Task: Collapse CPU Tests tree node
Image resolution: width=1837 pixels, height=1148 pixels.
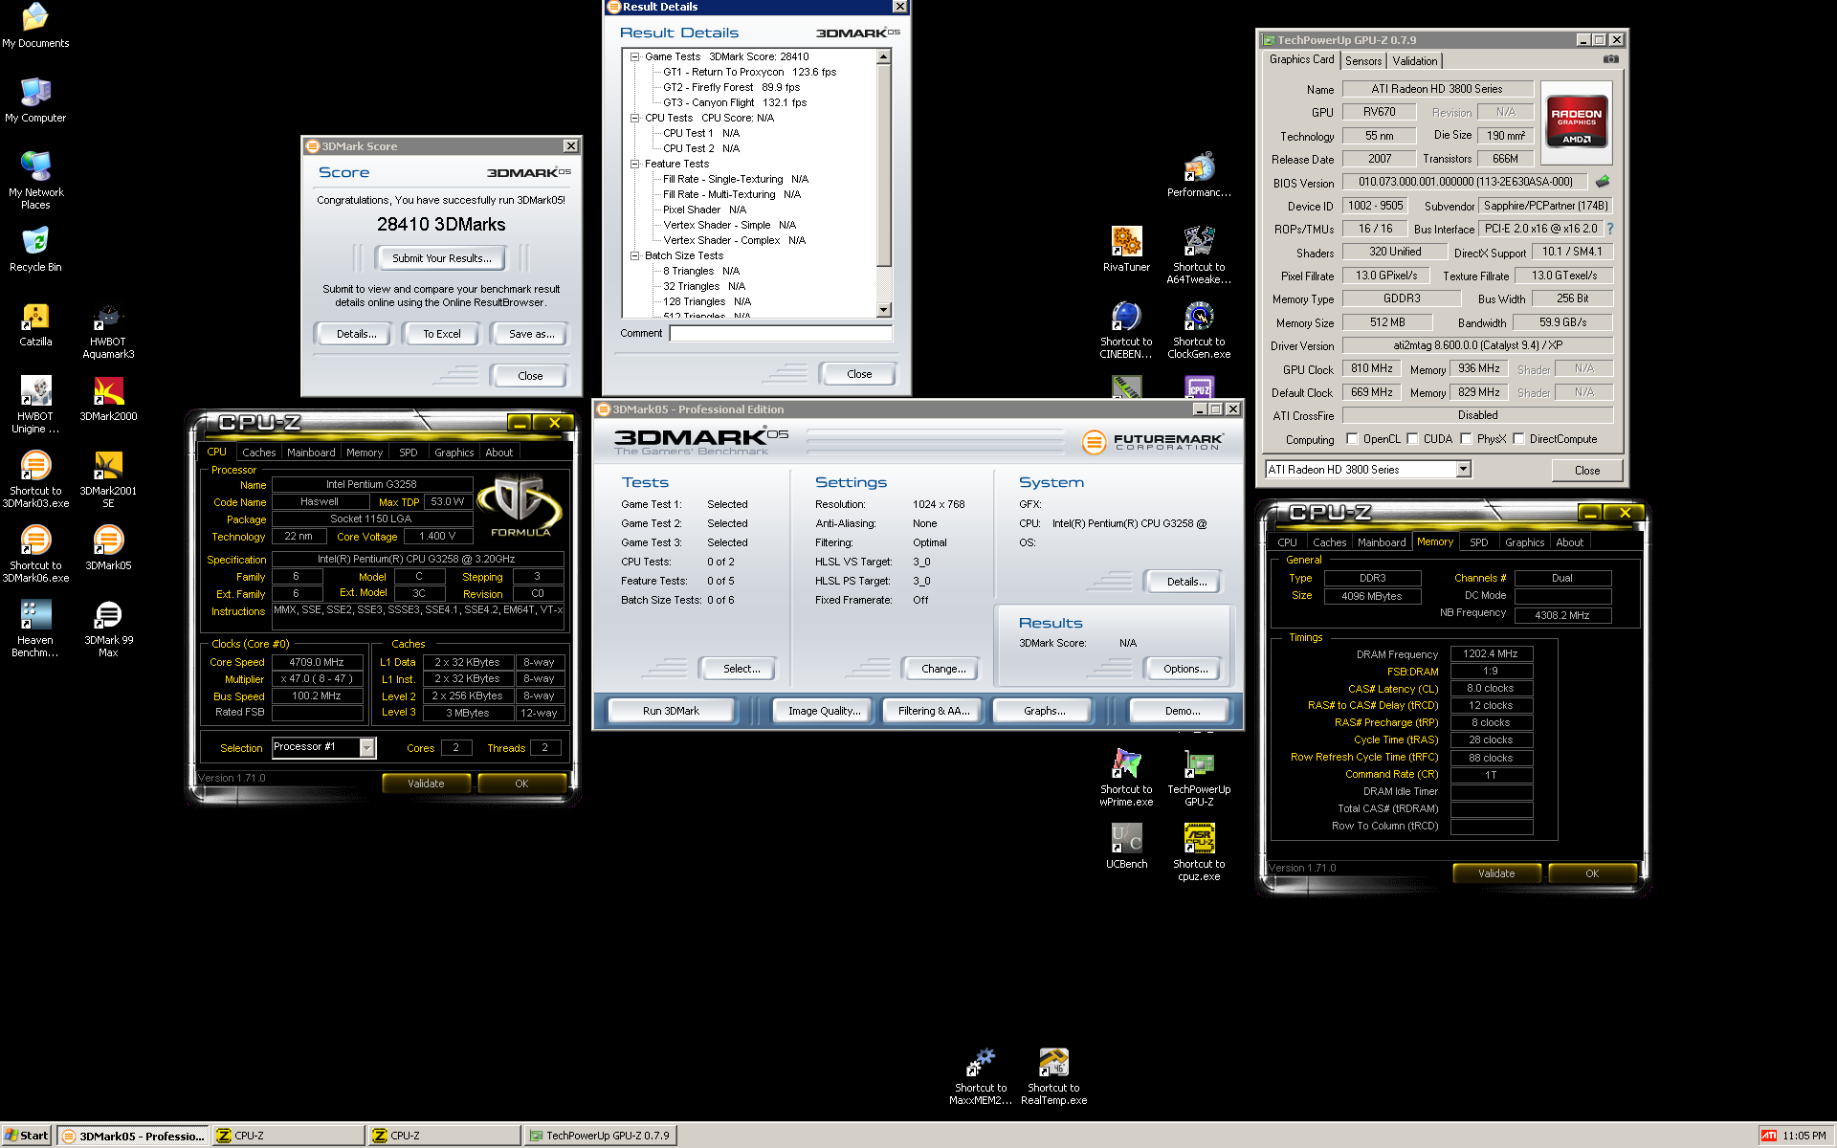Action: coord(634,118)
